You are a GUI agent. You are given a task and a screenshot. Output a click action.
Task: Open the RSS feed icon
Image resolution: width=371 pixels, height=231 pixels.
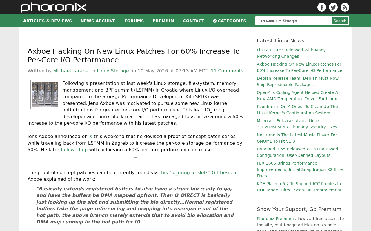coord(345,7)
